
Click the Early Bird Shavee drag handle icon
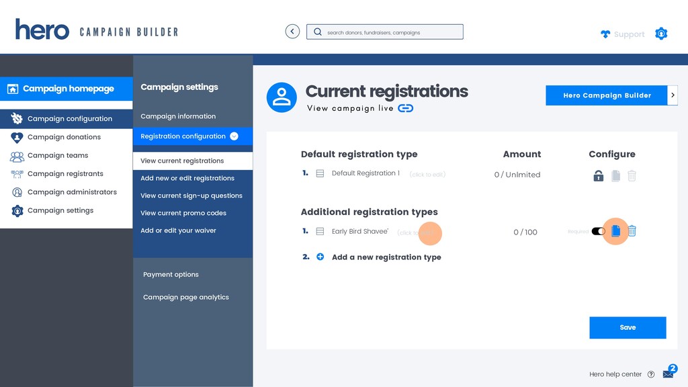(x=320, y=231)
